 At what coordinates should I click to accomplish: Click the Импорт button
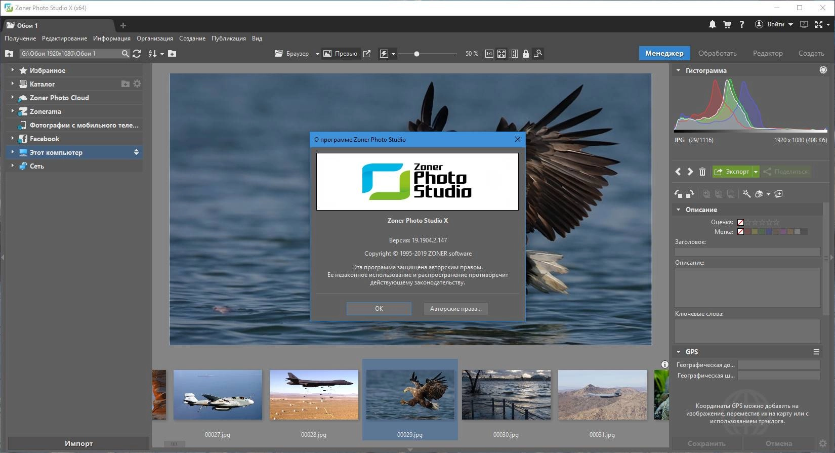tap(78, 443)
